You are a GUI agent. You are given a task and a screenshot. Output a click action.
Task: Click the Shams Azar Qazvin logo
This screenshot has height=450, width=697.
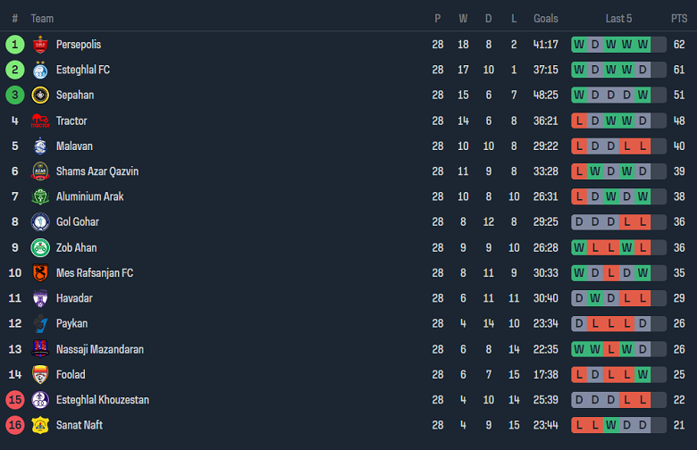pos(40,171)
